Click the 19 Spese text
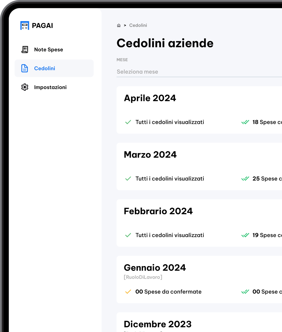 267,235
